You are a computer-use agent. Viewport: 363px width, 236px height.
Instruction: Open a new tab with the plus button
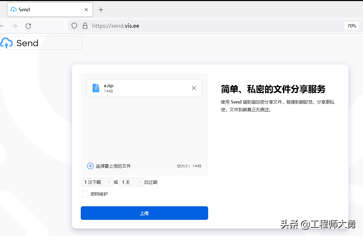click(x=101, y=10)
